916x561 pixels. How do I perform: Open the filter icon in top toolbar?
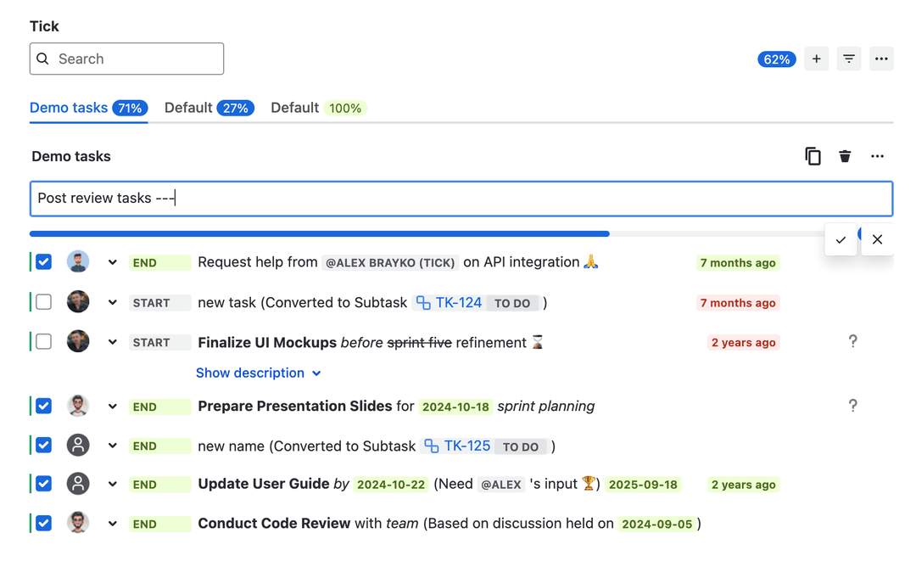pos(848,59)
